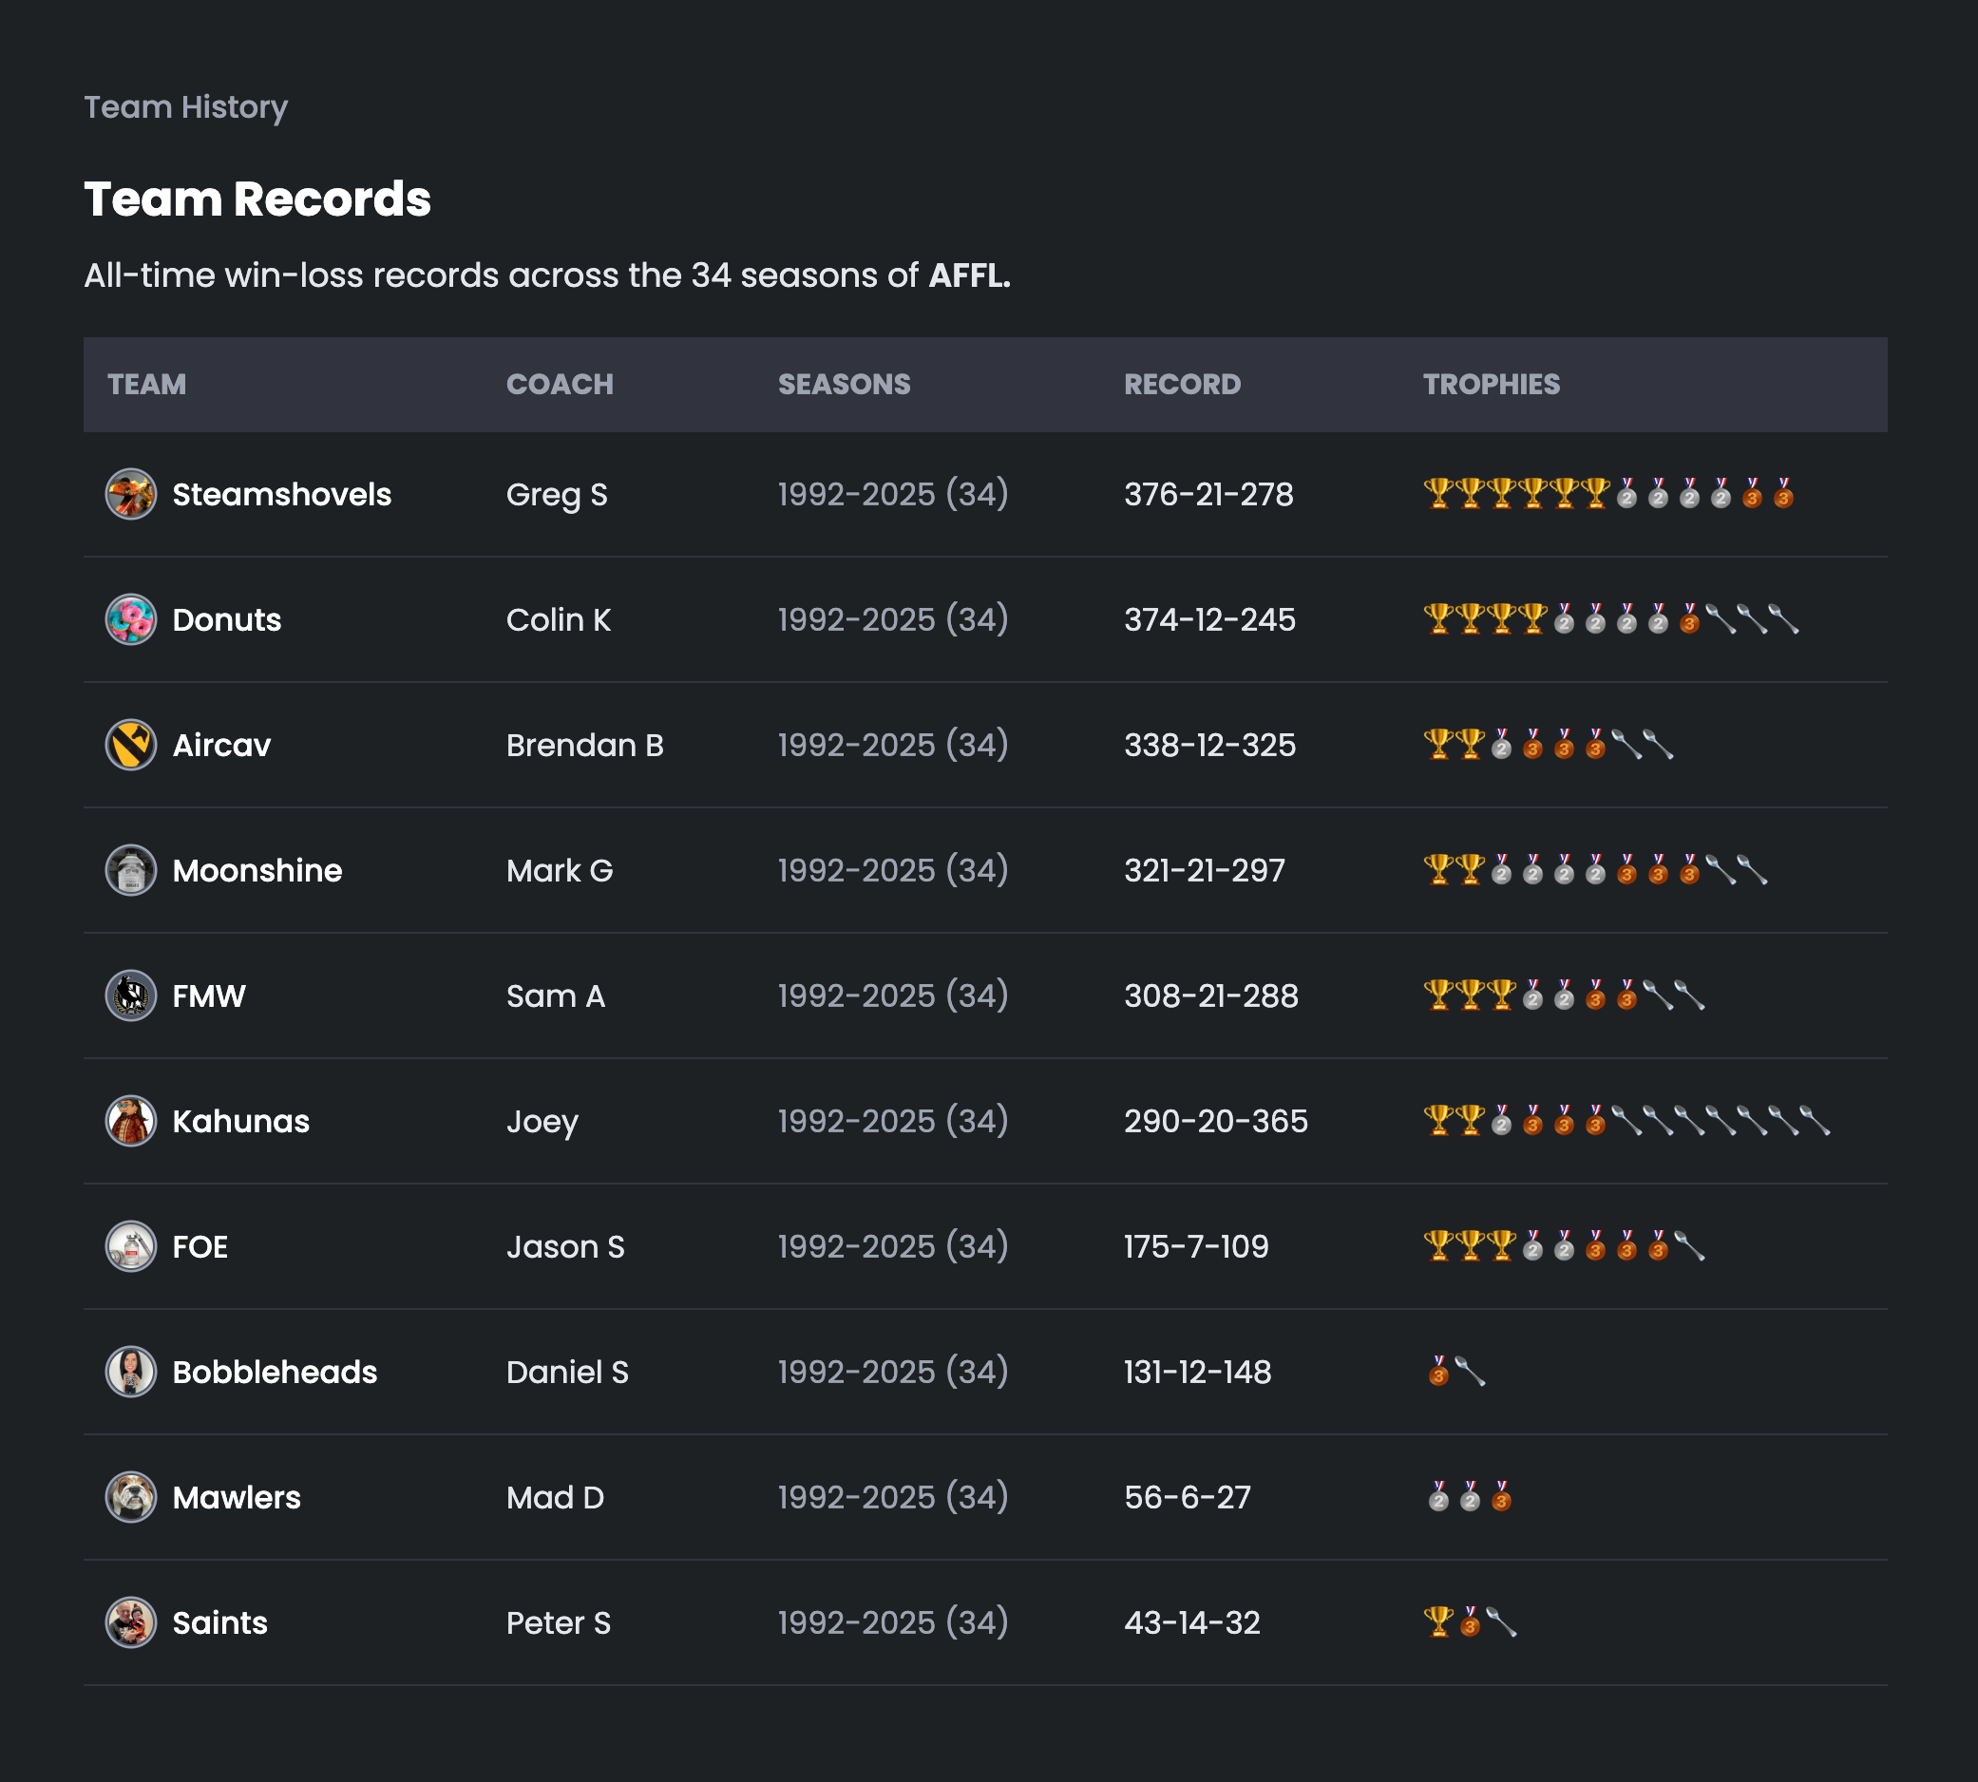Click the Saints team logo
Viewport: 1978px width, 1782px height.
(x=130, y=1622)
